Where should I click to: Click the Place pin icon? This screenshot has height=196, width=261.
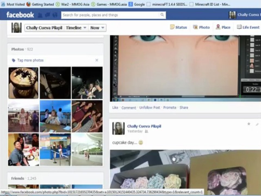pyautogui.click(x=218, y=27)
